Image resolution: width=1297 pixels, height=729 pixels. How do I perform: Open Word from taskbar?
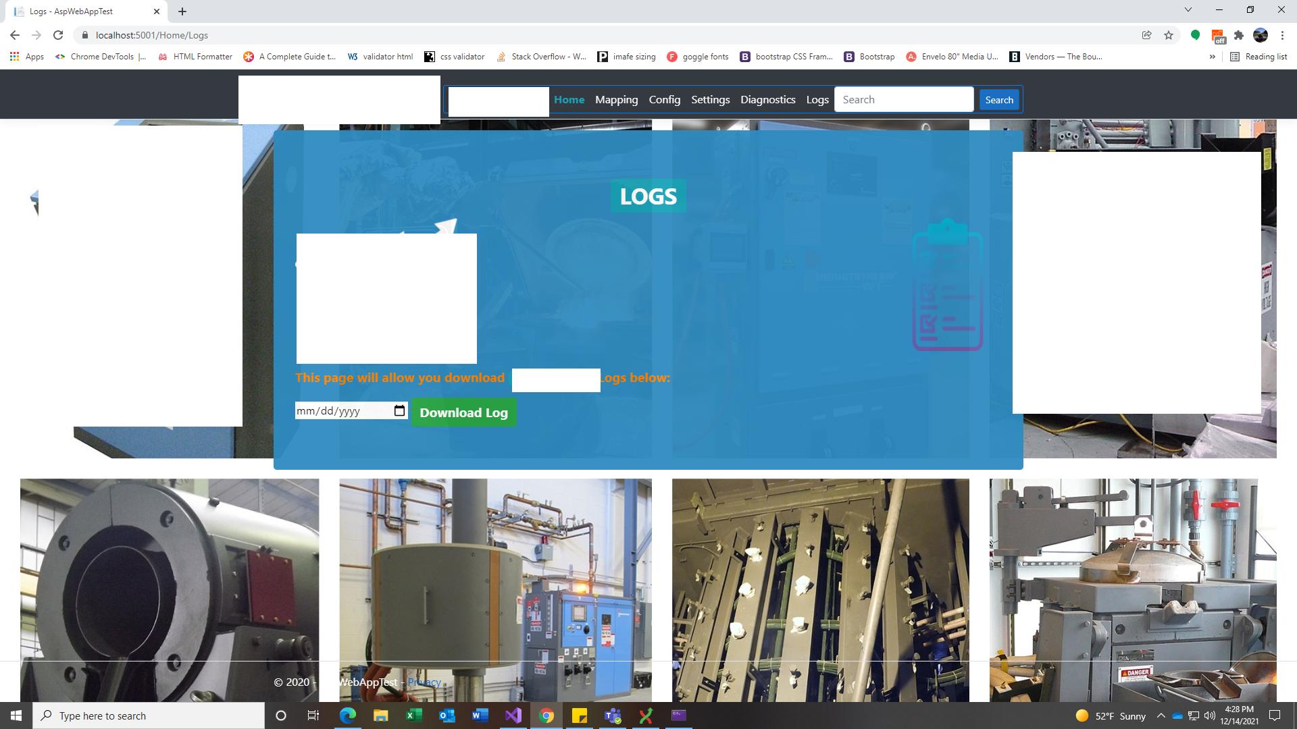pos(480,715)
